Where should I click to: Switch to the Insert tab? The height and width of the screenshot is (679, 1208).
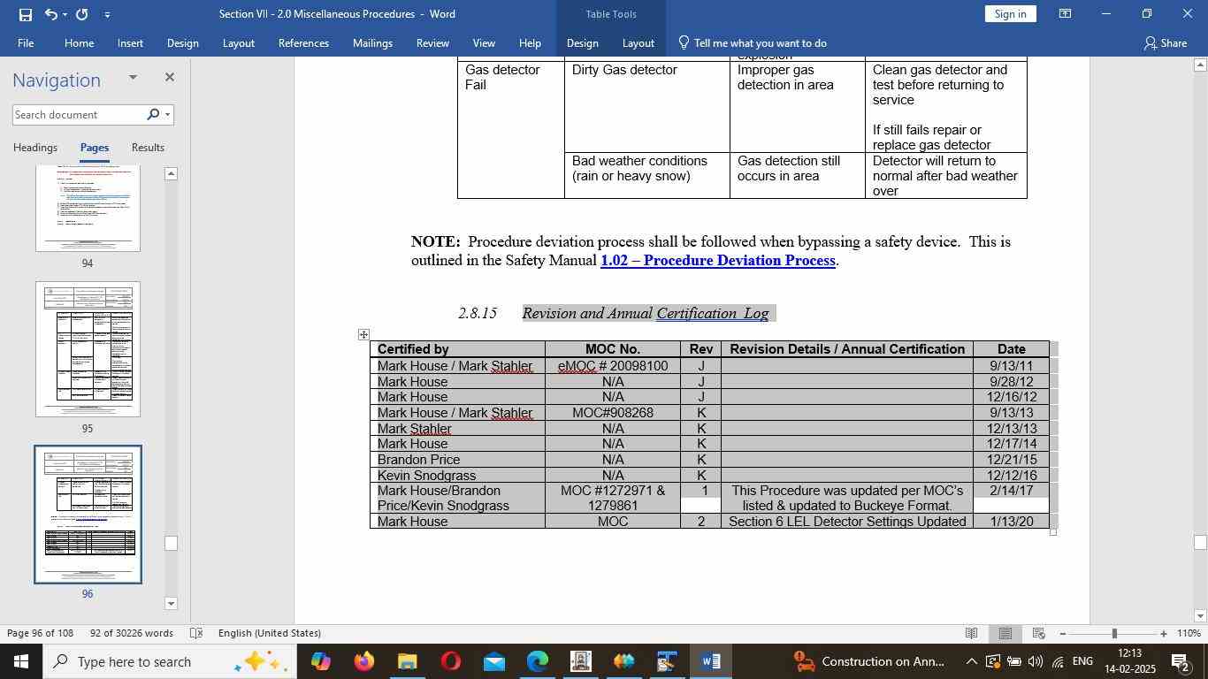click(x=130, y=42)
